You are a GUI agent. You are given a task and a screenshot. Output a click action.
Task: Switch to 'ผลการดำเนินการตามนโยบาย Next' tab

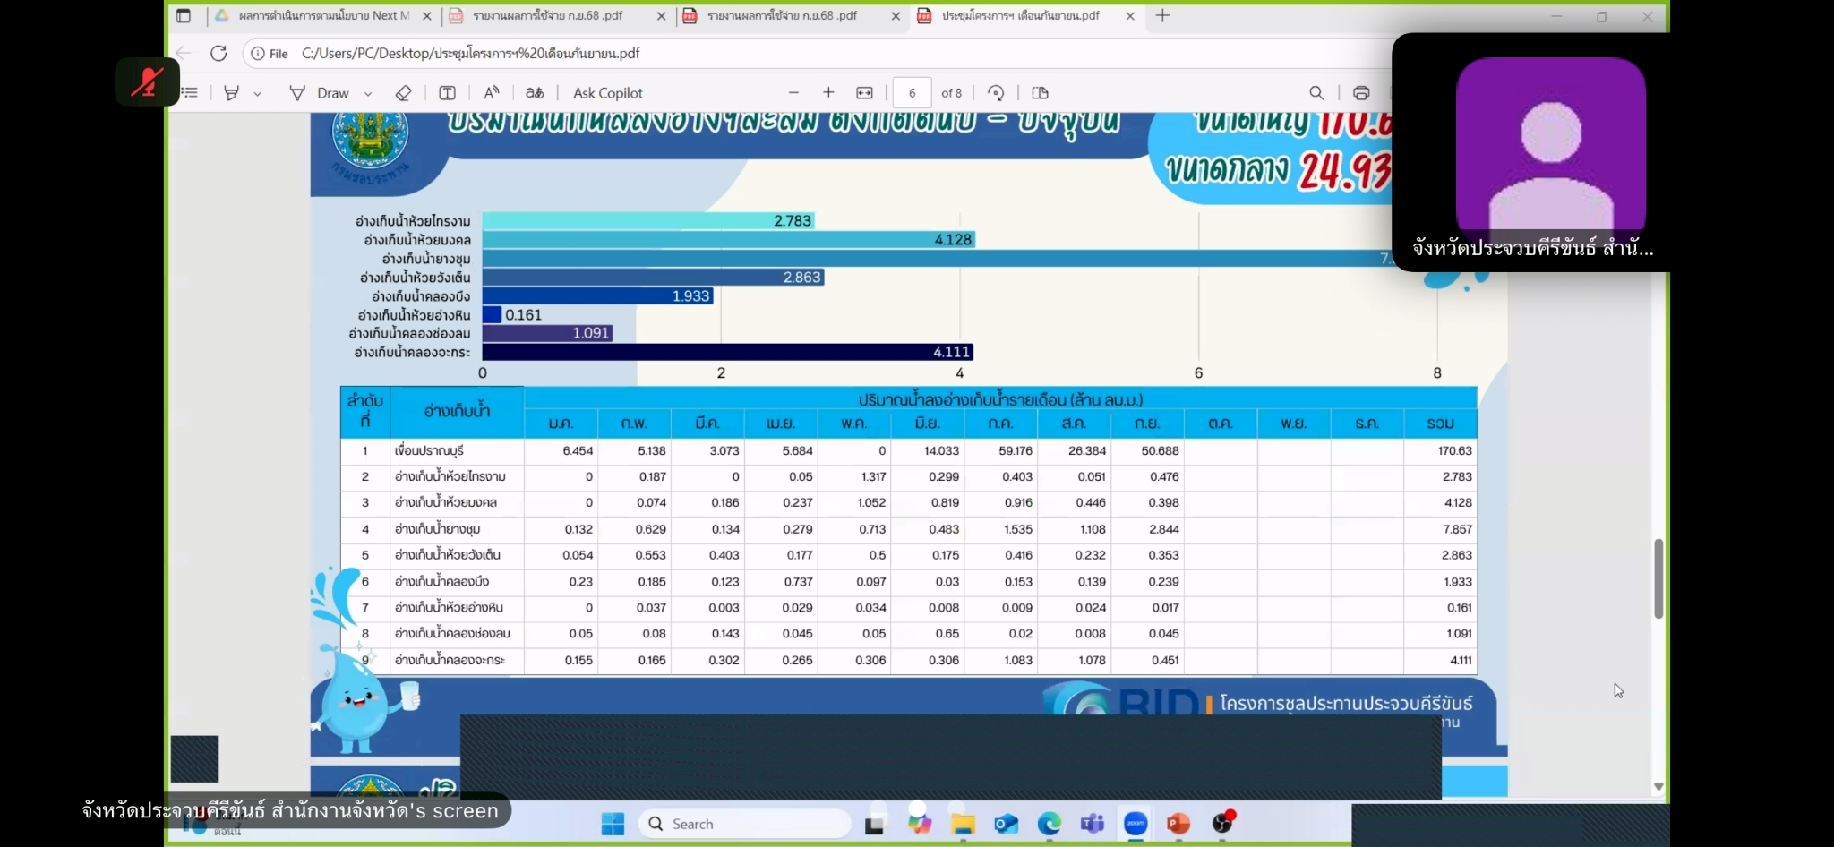click(x=322, y=16)
